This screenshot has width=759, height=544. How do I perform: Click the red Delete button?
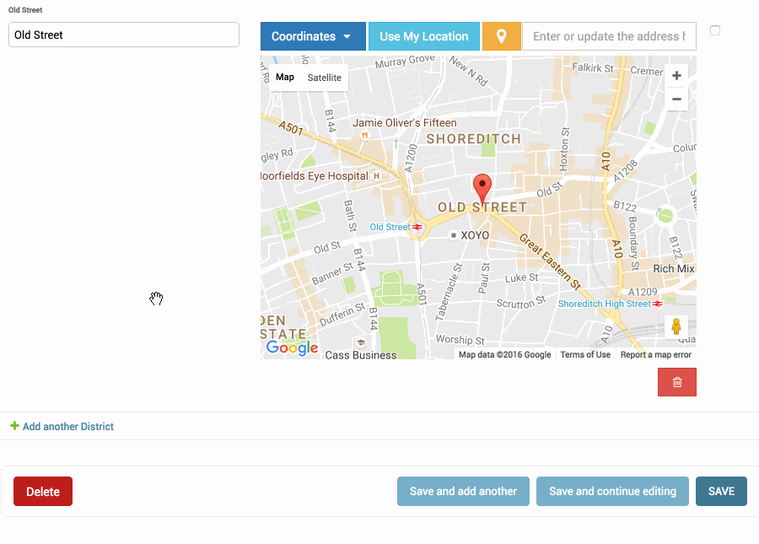coord(43,491)
